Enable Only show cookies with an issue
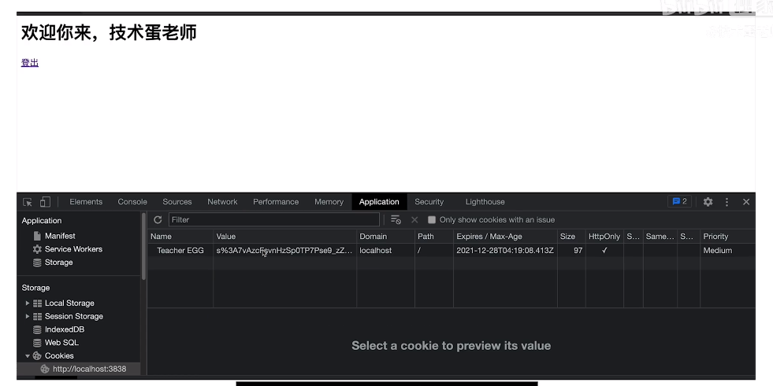Viewport: 773px width, 386px height. (432, 220)
